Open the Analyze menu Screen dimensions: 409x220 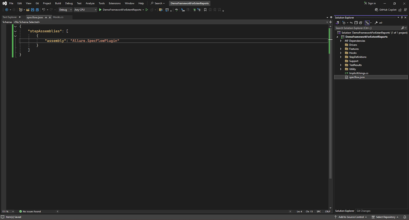tap(90, 3)
